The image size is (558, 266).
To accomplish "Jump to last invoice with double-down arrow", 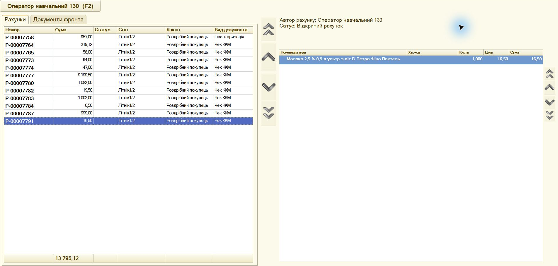I will pos(268,113).
